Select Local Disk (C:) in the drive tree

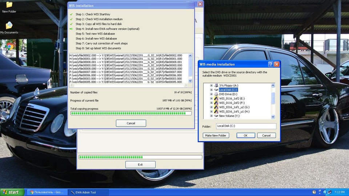tap(228, 90)
